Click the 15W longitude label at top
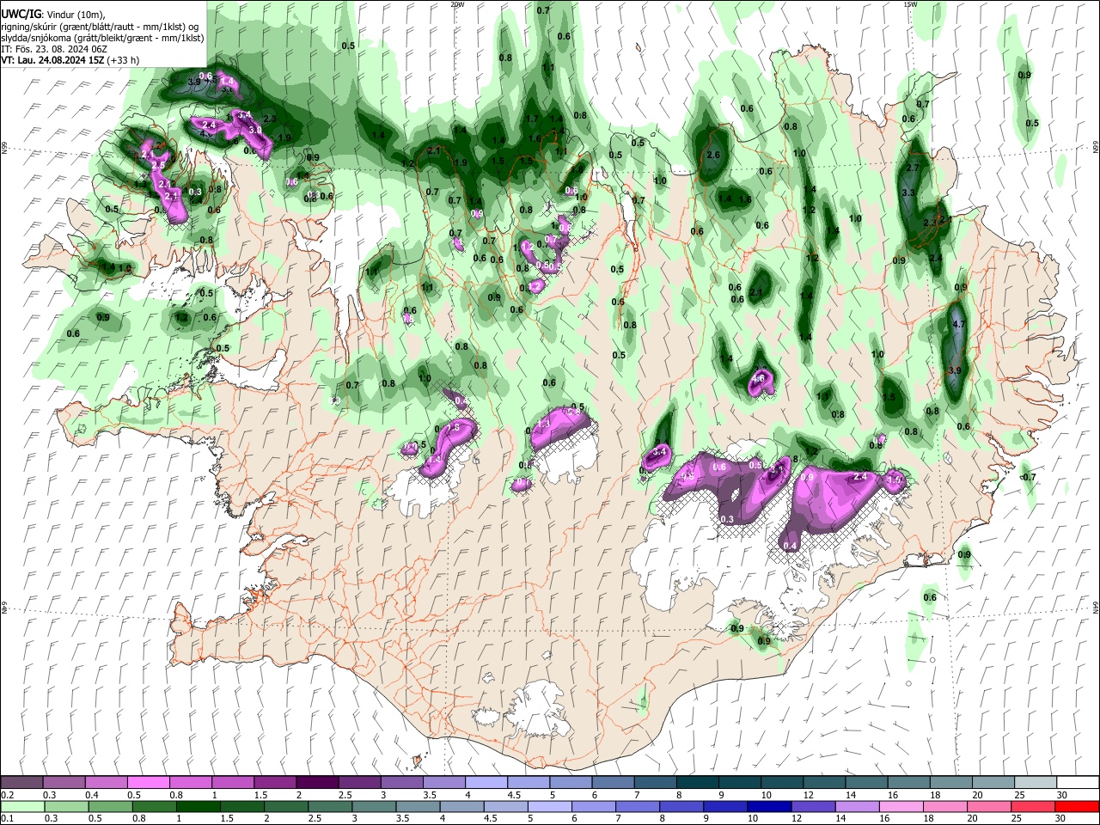Viewport: 1100px width, 825px height. tap(910, 4)
